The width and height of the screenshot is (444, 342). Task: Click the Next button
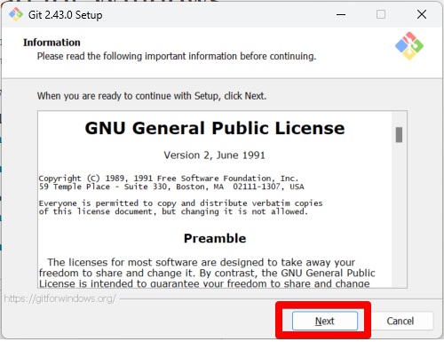(x=325, y=321)
